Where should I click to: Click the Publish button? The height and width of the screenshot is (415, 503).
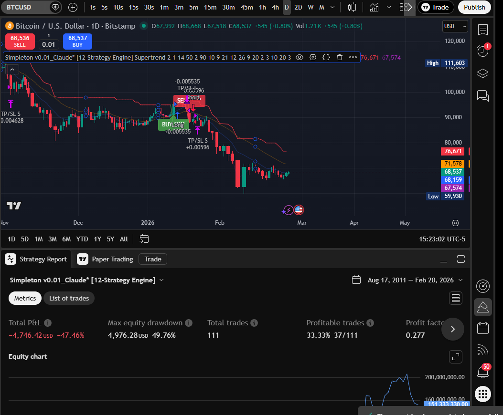[474, 7]
